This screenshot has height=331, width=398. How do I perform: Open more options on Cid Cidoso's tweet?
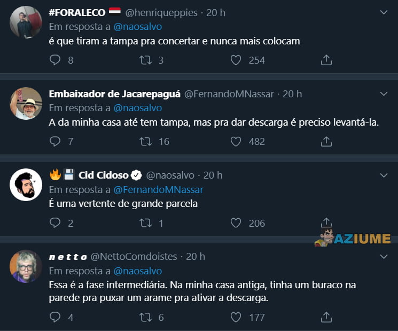[384, 175]
